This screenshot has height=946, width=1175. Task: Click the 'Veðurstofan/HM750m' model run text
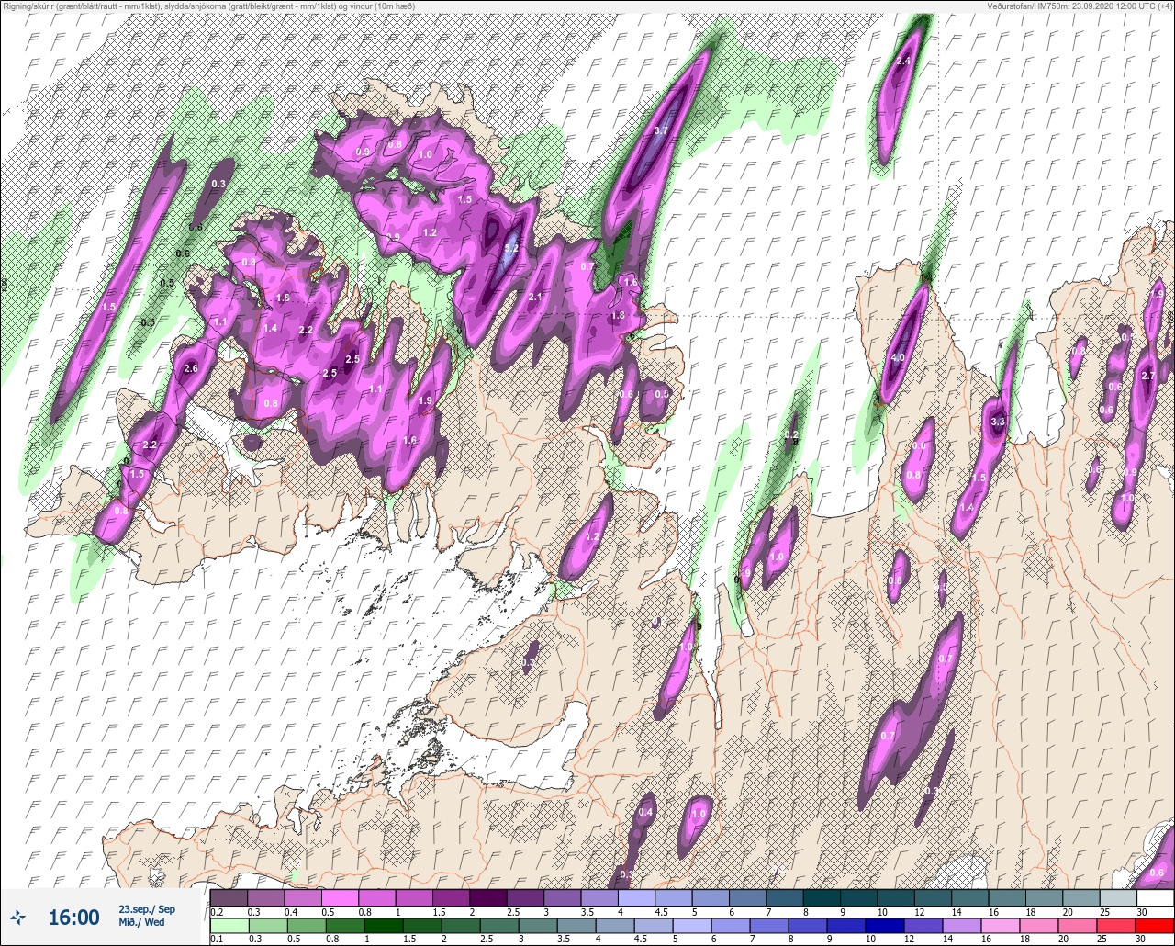pyautogui.click(x=1029, y=6)
